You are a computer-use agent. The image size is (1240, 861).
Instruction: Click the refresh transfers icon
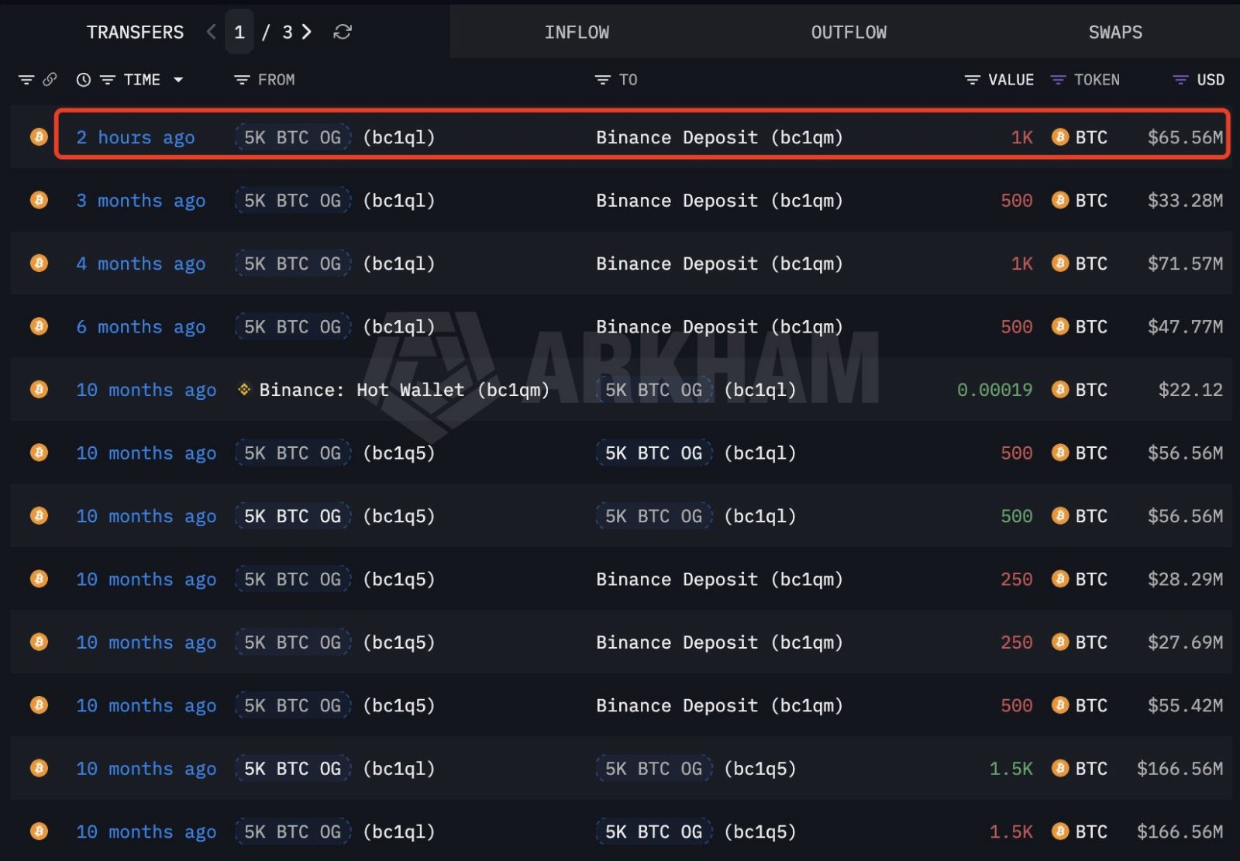(343, 32)
